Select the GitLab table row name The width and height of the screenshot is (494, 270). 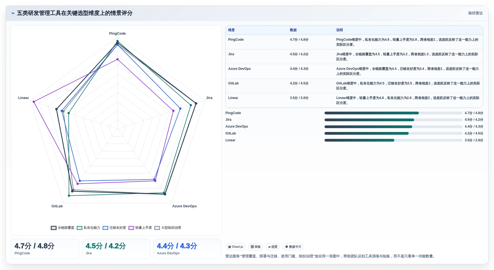point(233,83)
